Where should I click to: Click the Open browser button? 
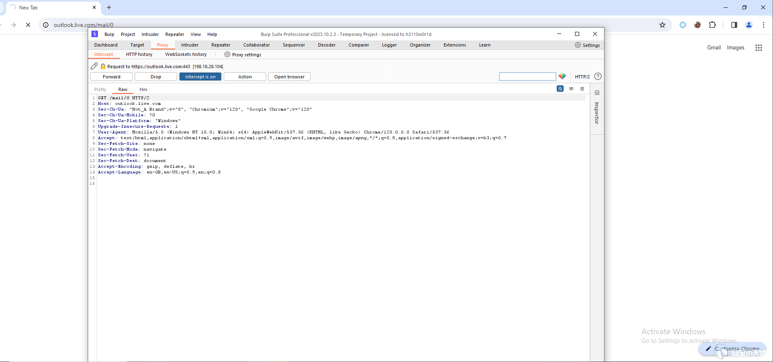[289, 77]
